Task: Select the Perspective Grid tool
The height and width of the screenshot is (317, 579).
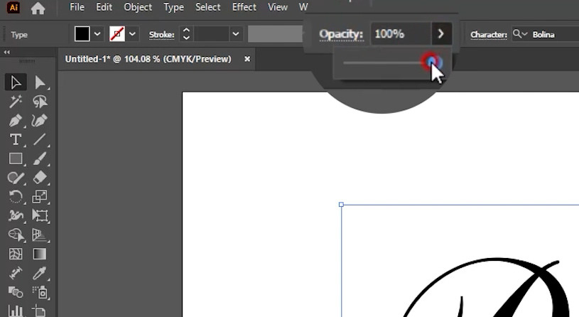Action: tap(40, 235)
